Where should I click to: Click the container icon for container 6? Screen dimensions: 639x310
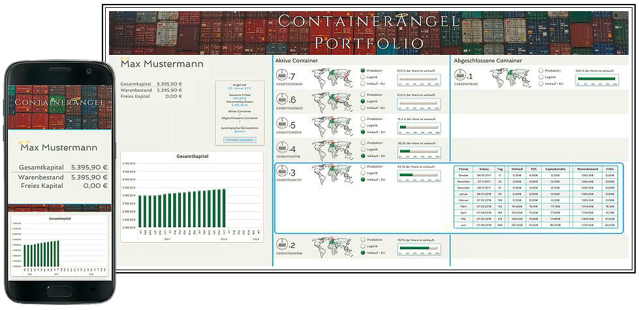coord(283,99)
